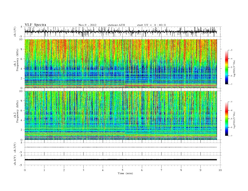
Task: Click the ch.3 flat voltage trace
Action: click(121, 147)
